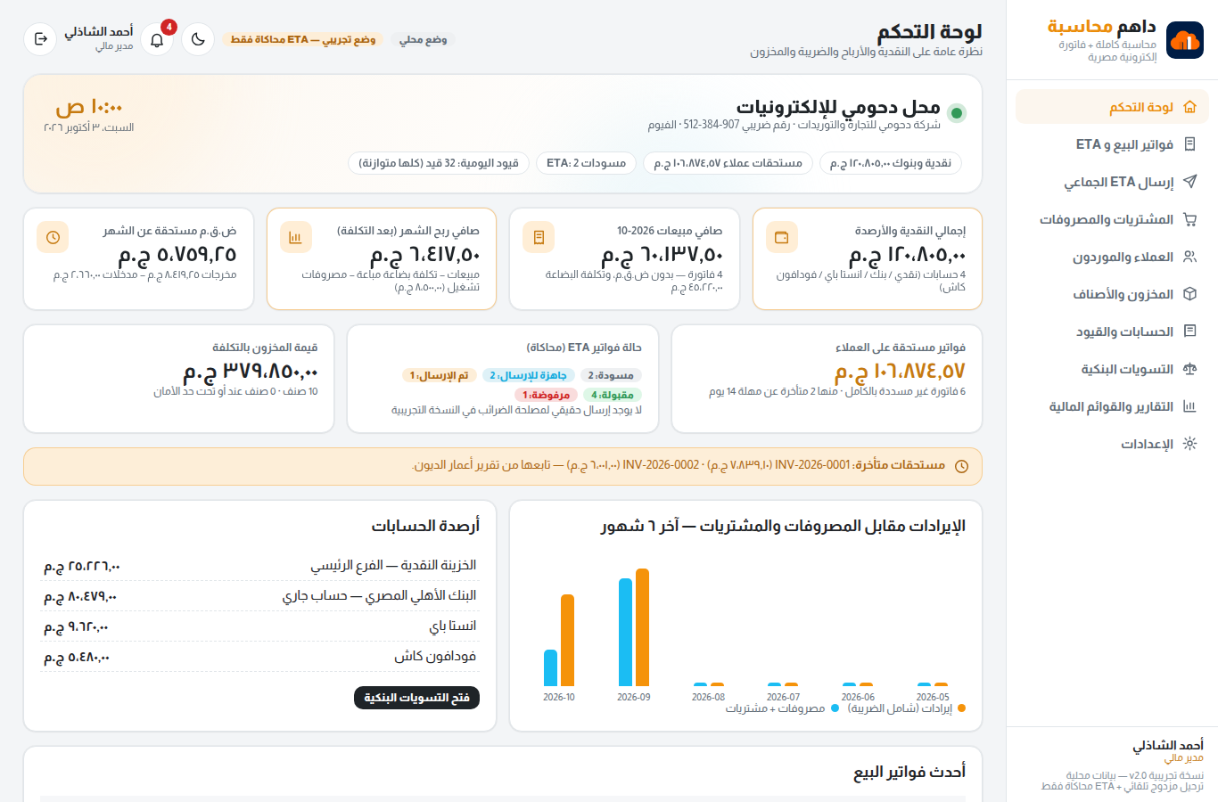Viewport: 1218px width, 802px height.
Task: Click the قيود اليومية: 32 قيد chip
Action: pos(439,163)
